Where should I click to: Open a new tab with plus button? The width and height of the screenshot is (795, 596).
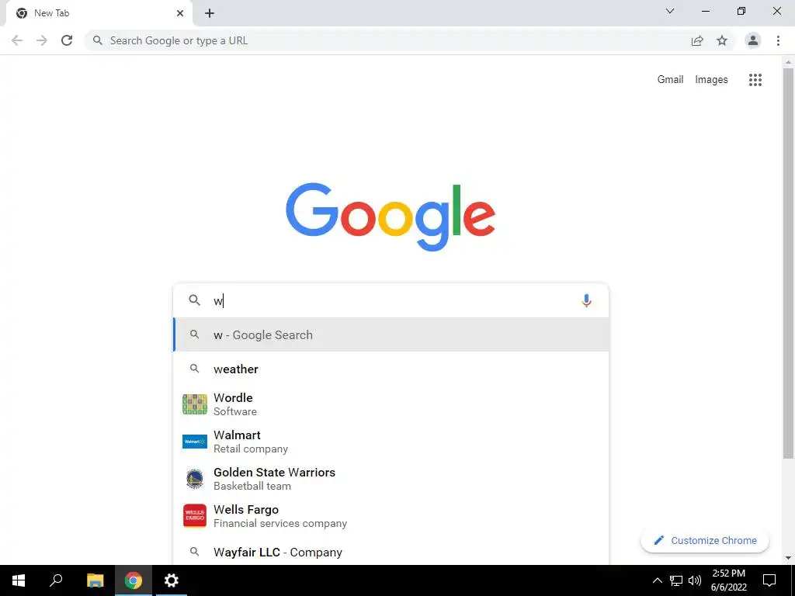(x=210, y=13)
